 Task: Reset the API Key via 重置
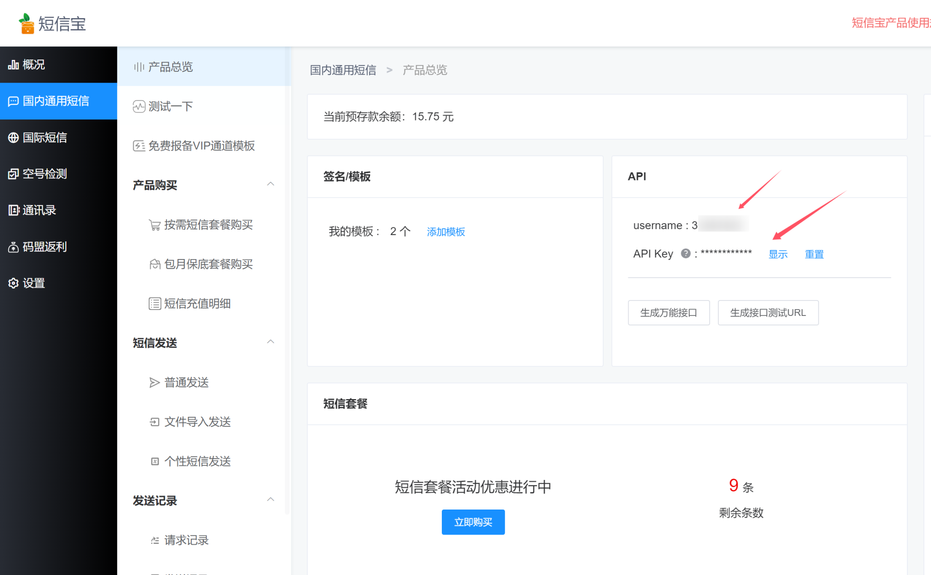tap(814, 254)
